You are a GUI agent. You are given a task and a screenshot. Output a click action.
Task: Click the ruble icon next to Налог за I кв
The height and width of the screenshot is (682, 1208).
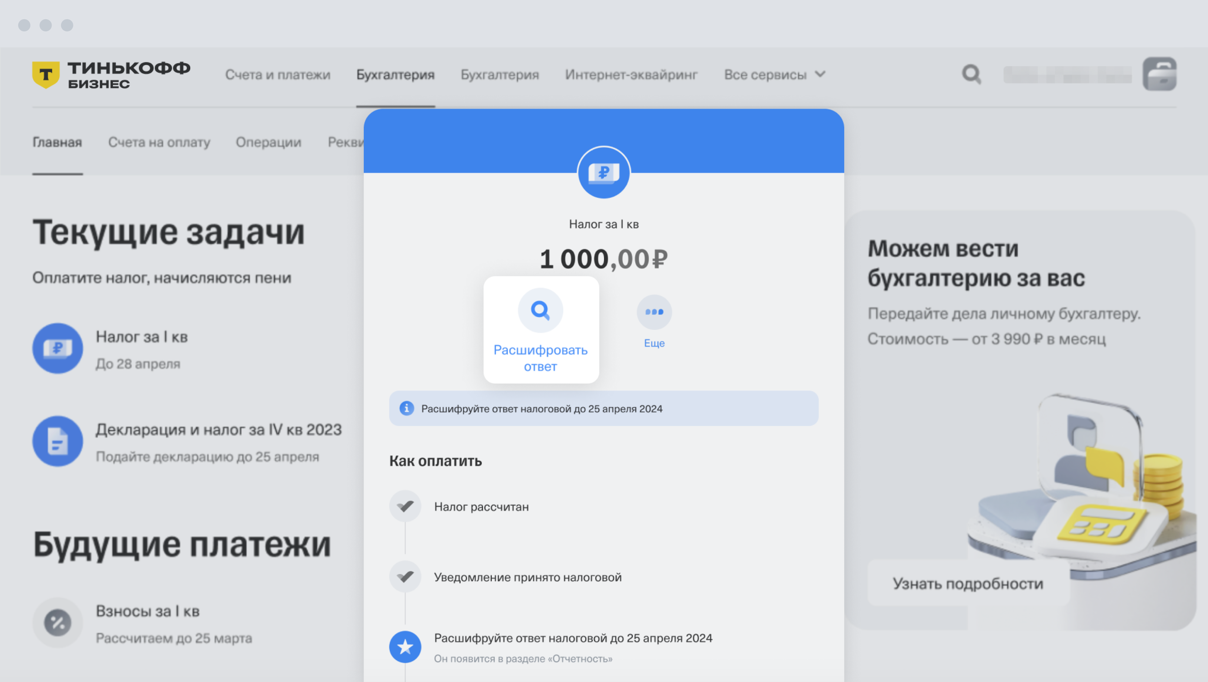(58, 348)
